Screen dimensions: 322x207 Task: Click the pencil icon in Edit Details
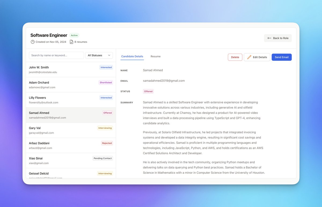coord(249,57)
